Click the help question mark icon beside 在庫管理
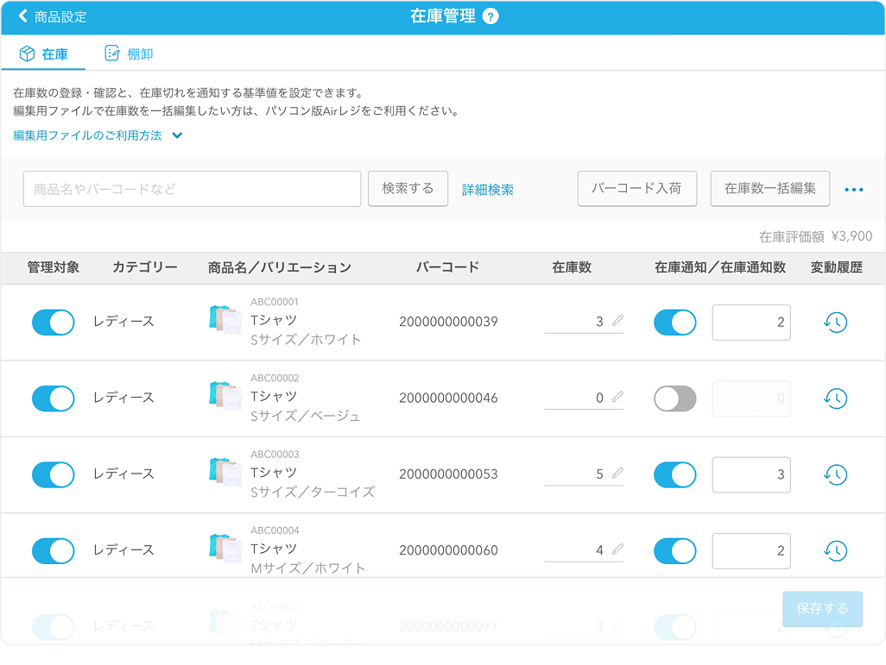The height and width of the screenshot is (665, 886). tap(490, 16)
